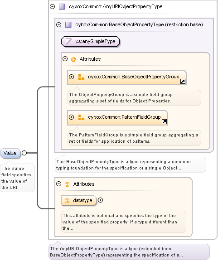Click the @ icon on datatype attribute
Image resolution: width=218 pixels, height=261 pixels.
tap(67, 201)
